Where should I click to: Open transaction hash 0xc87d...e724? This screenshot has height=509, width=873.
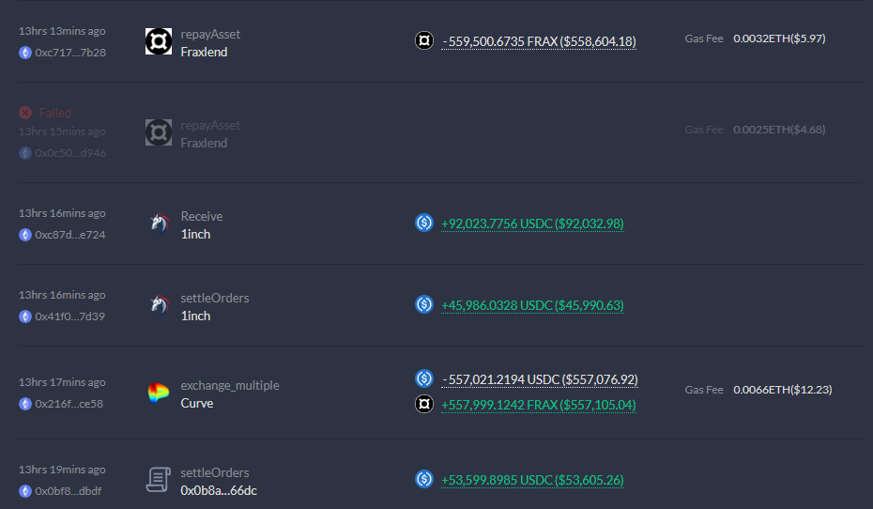pyautogui.click(x=70, y=235)
